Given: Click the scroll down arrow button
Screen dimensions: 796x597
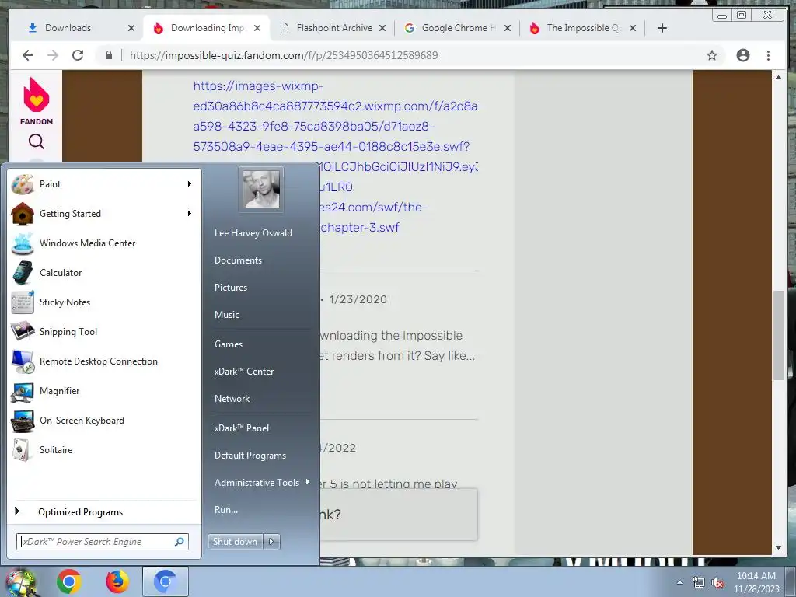Looking at the screenshot, I should [778, 548].
